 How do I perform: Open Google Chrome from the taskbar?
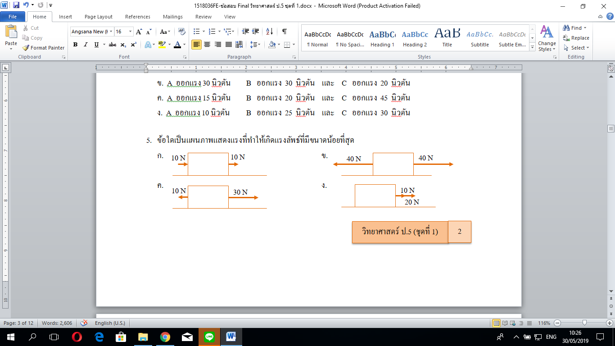(165, 337)
